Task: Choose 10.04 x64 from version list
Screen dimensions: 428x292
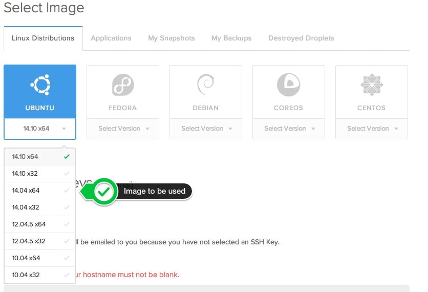Action: click(x=39, y=258)
